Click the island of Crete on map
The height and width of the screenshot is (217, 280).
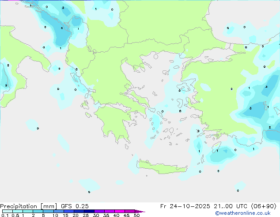(162, 167)
